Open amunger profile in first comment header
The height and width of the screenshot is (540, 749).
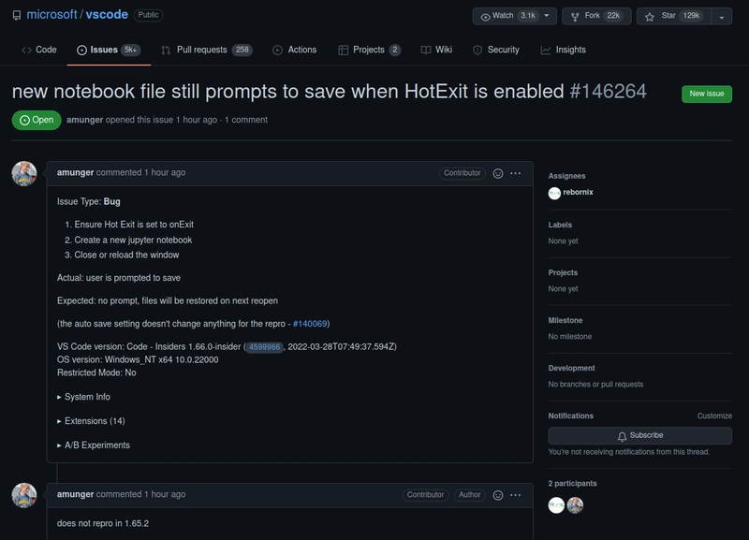coord(75,173)
